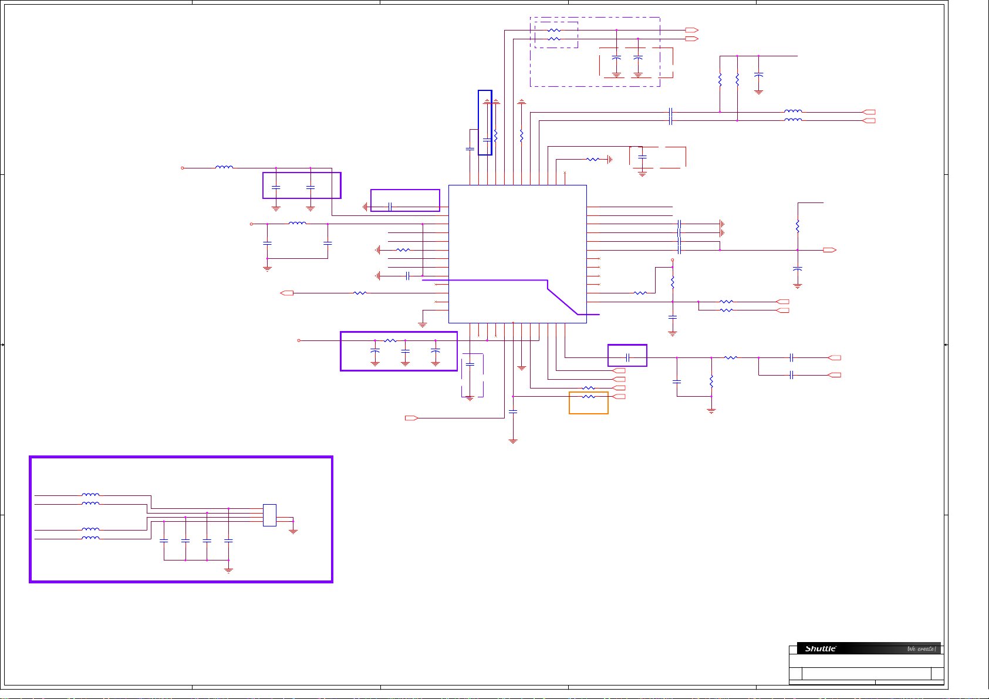Select the capacitor inside the tall blue rectangle
Screen dimensions: 989x699
click(x=487, y=140)
